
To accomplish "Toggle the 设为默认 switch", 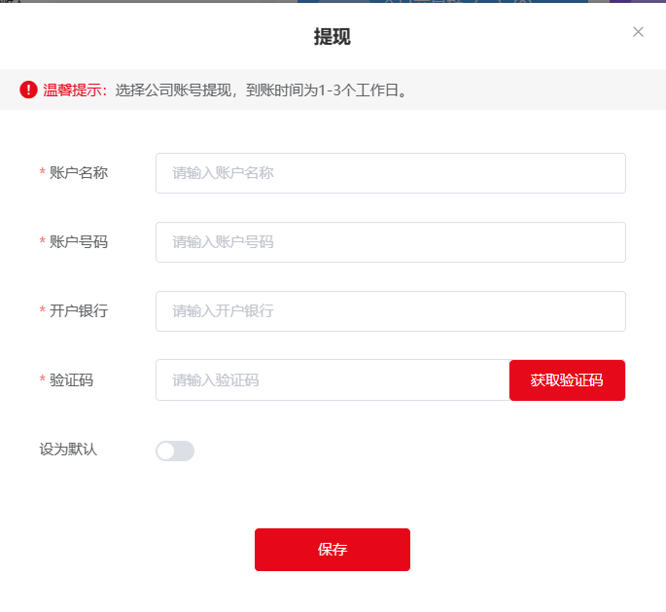I will tap(175, 450).
